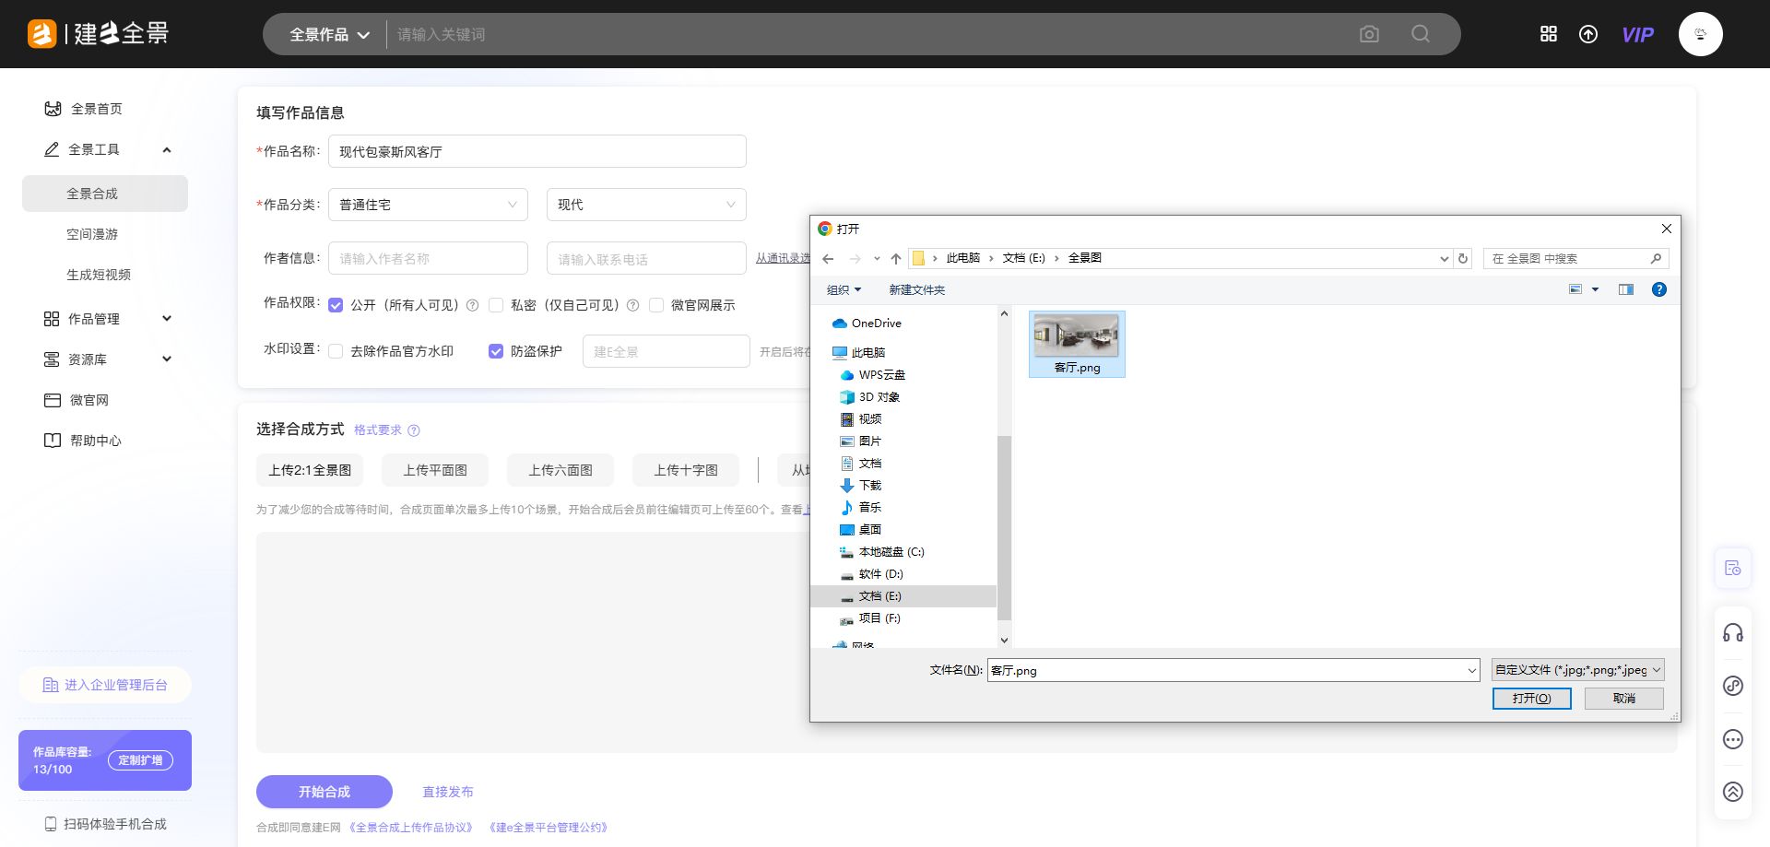1770x847 pixels.
Task: Click the 打开(O) button in dialog
Action: (x=1531, y=699)
